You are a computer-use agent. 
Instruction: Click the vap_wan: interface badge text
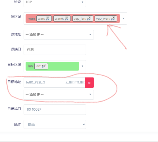103,18
